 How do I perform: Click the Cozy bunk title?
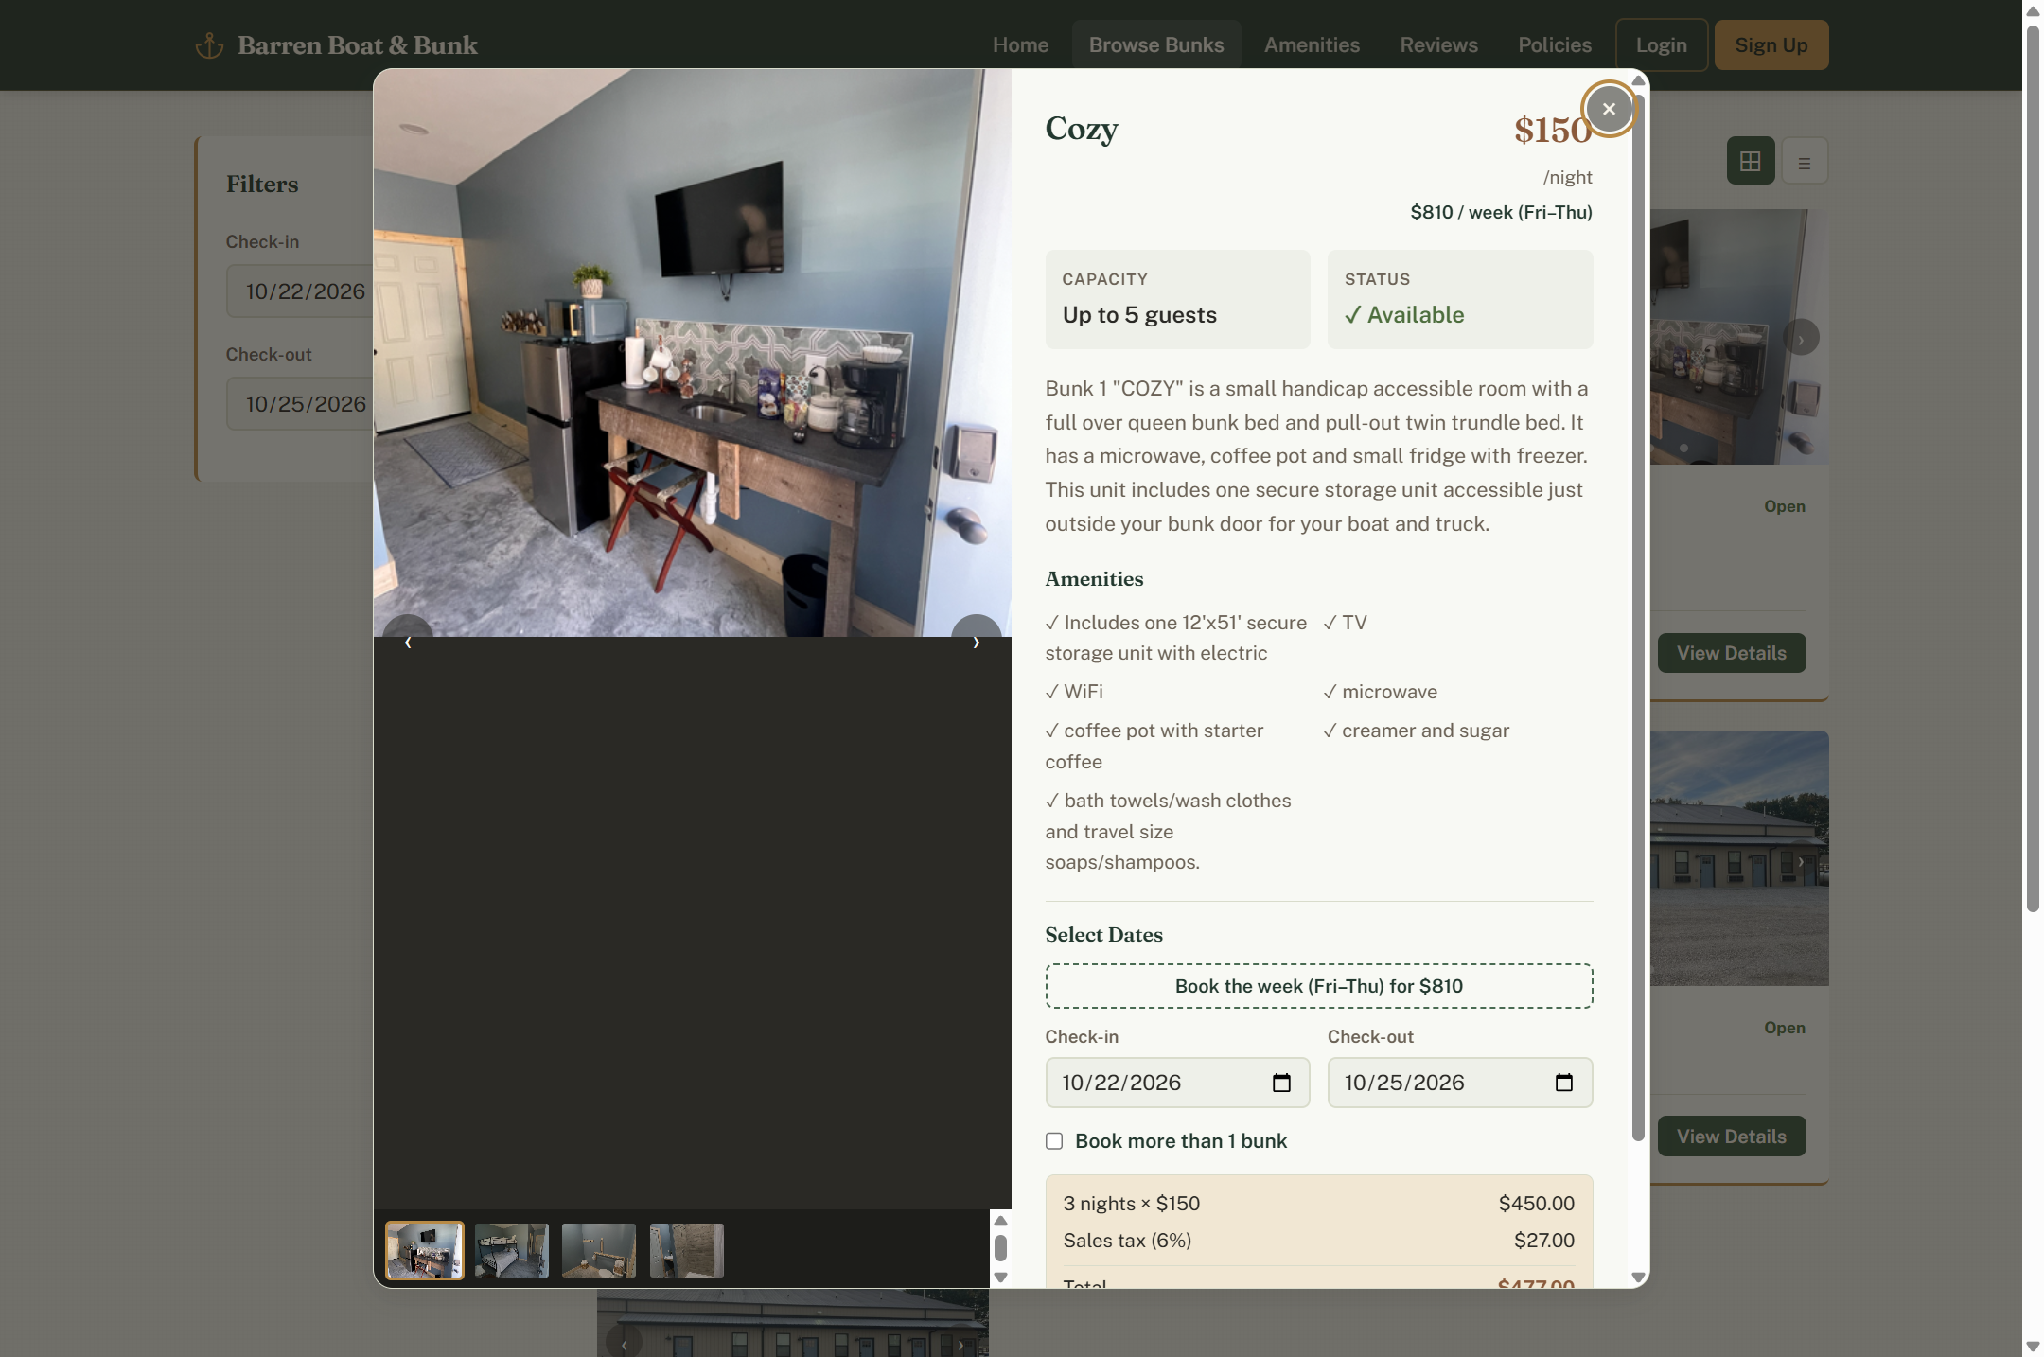(x=1082, y=129)
